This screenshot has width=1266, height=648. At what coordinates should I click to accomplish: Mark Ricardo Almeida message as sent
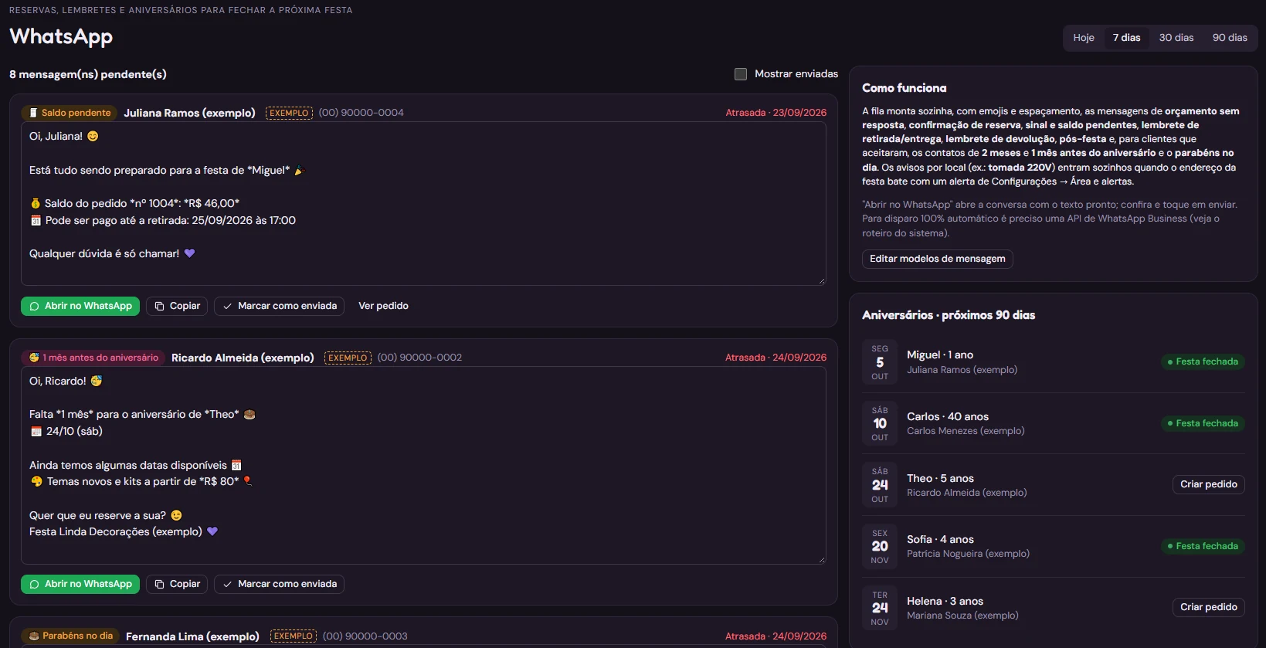(279, 584)
